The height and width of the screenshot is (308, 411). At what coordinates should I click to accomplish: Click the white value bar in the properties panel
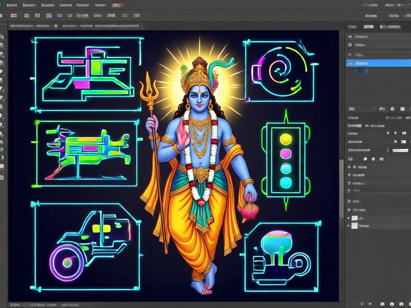click(x=400, y=150)
